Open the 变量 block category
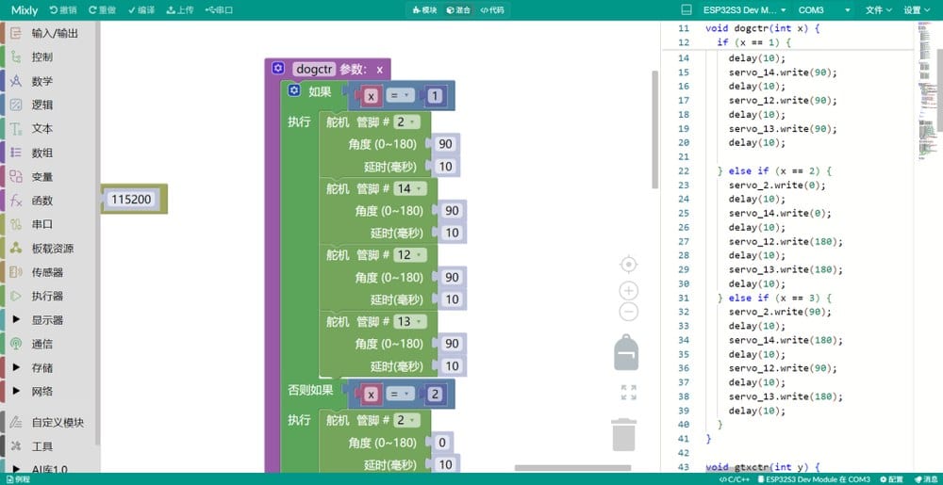The image size is (943, 485). [x=48, y=176]
